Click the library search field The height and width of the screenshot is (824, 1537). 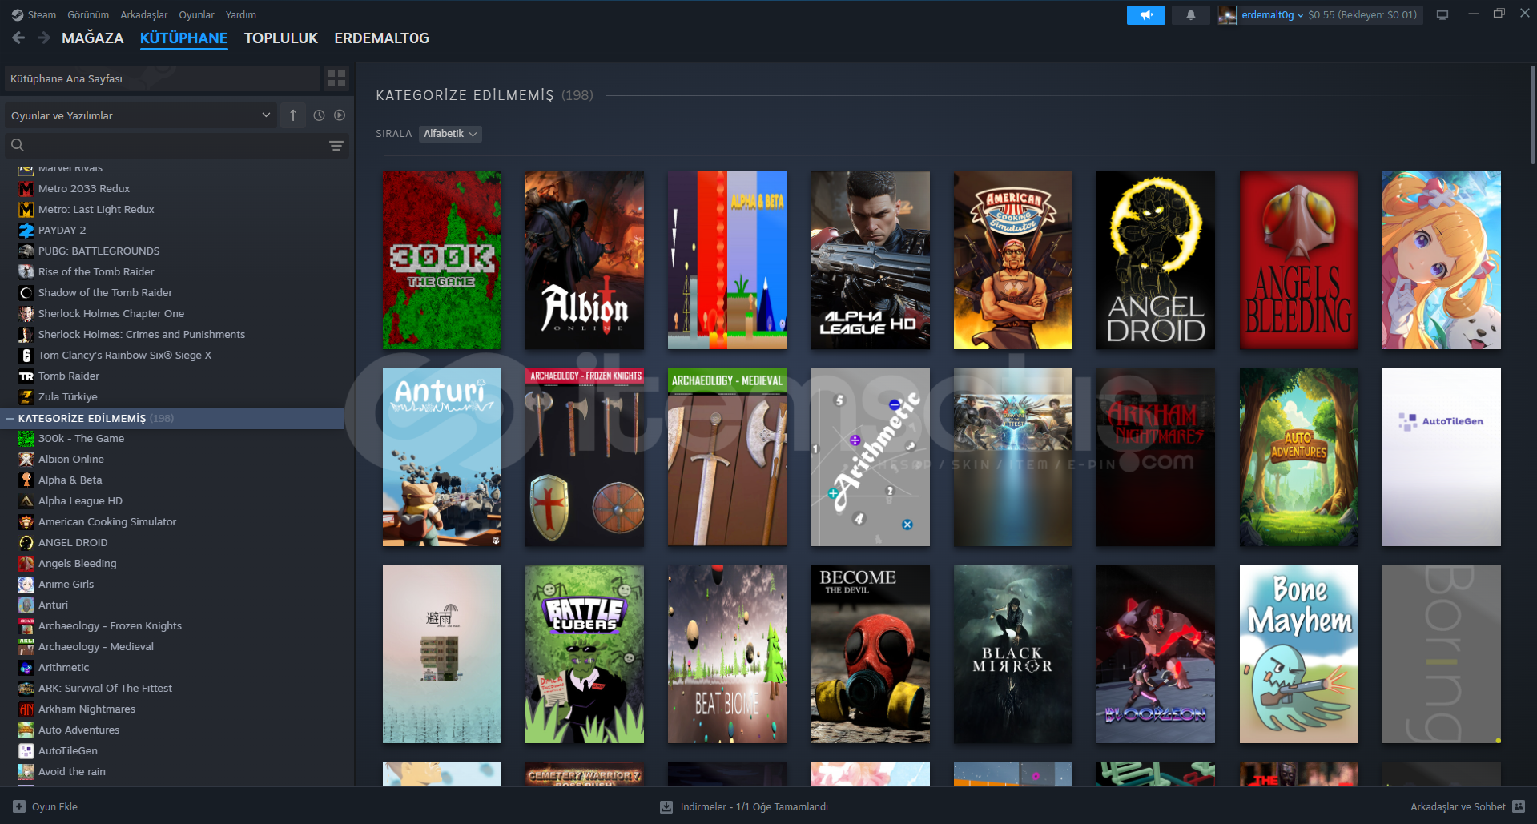(x=176, y=145)
